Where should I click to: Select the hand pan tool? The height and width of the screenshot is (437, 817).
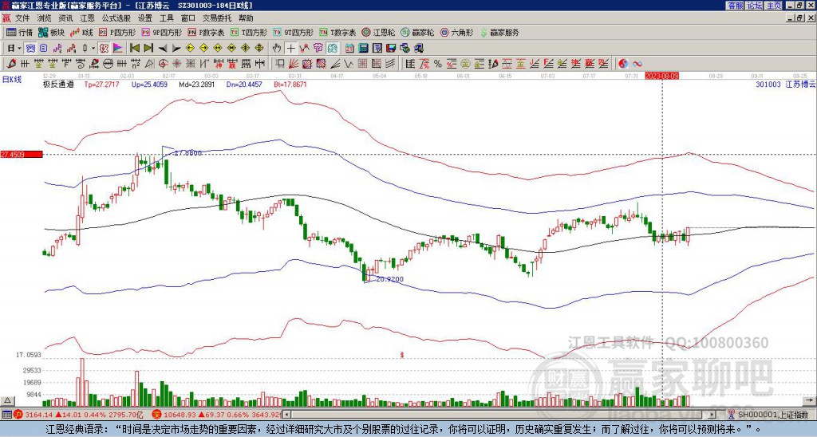click(x=276, y=49)
